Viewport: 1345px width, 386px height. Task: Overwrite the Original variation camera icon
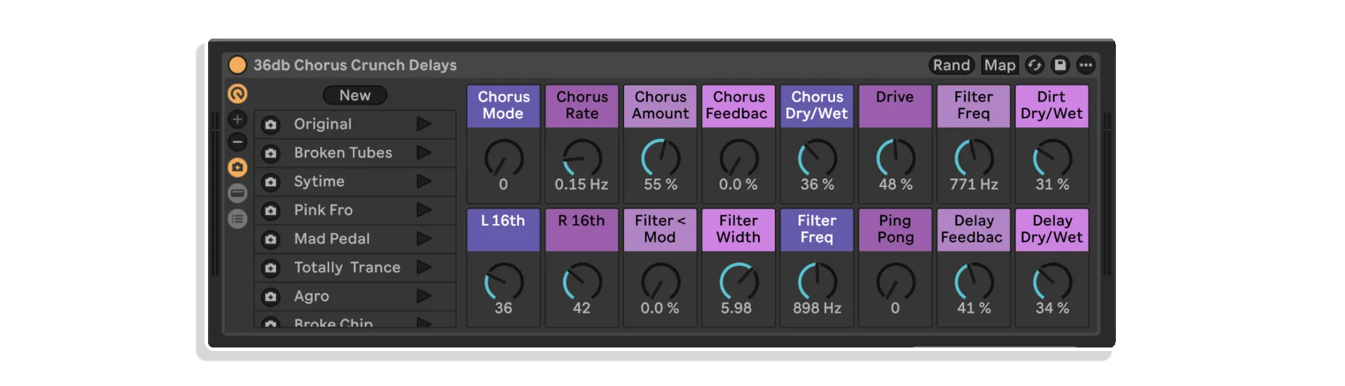(270, 125)
